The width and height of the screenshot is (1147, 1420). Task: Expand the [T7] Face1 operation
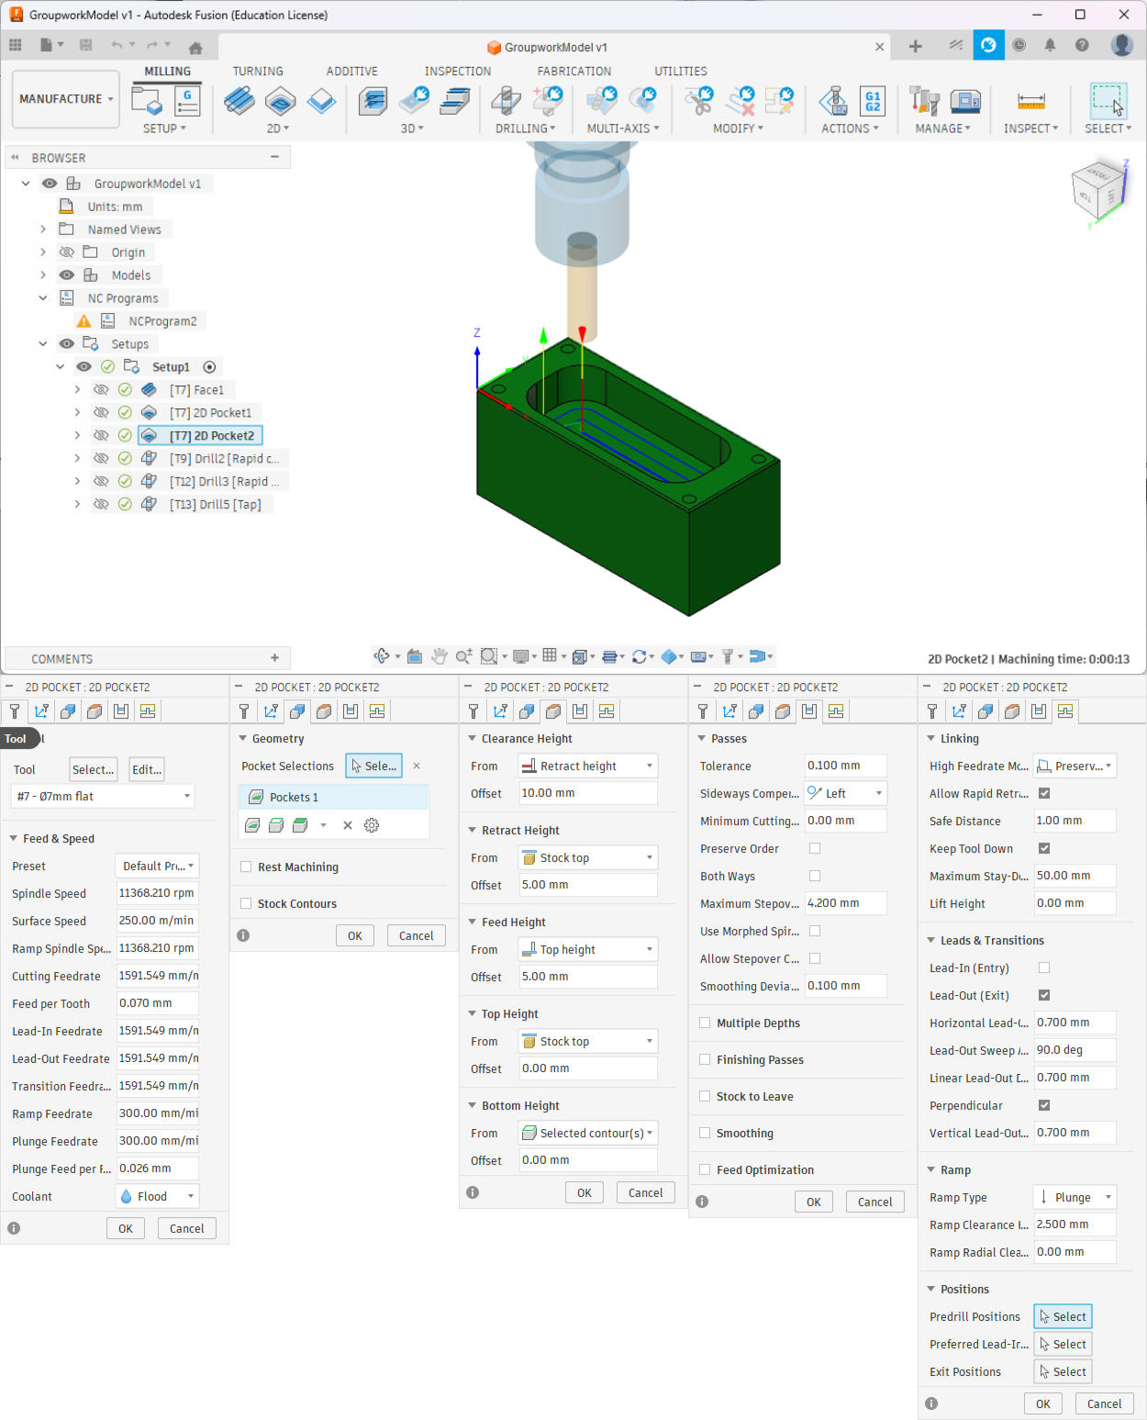coord(78,389)
